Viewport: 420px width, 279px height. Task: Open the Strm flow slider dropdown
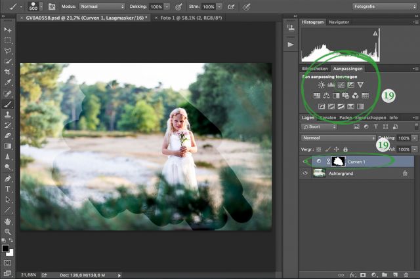point(219,7)
